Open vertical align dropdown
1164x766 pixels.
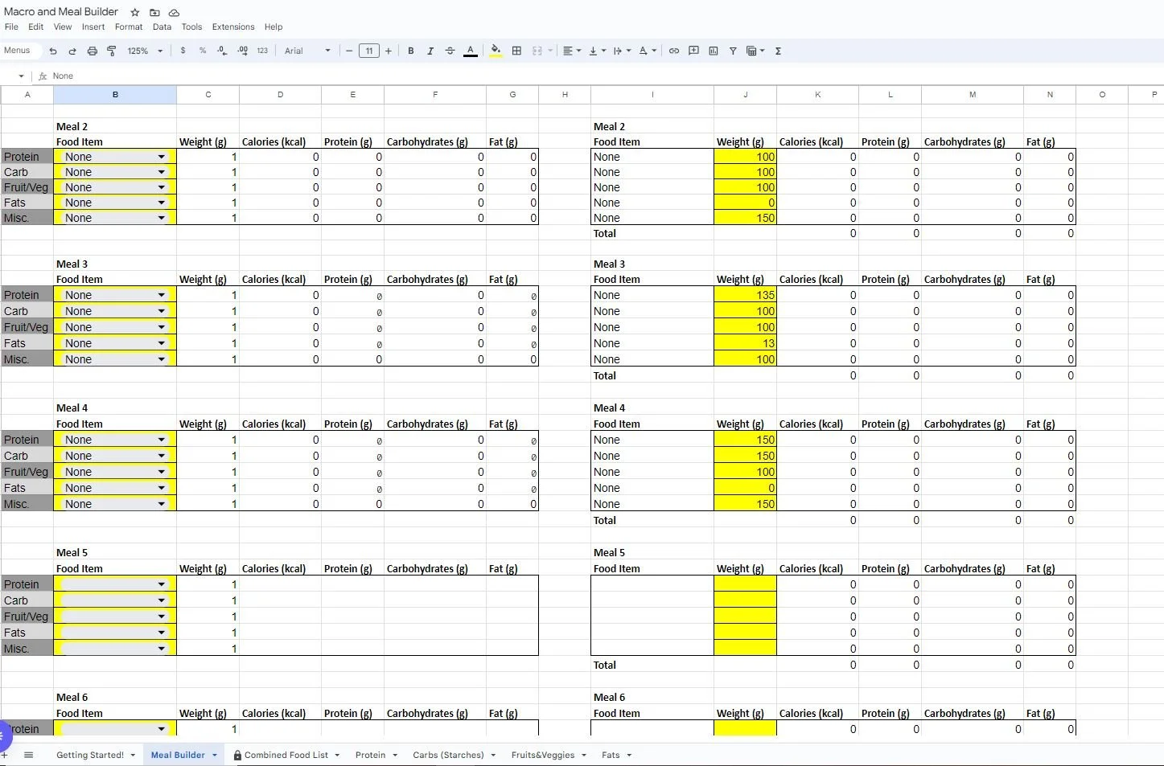(597, 51)
